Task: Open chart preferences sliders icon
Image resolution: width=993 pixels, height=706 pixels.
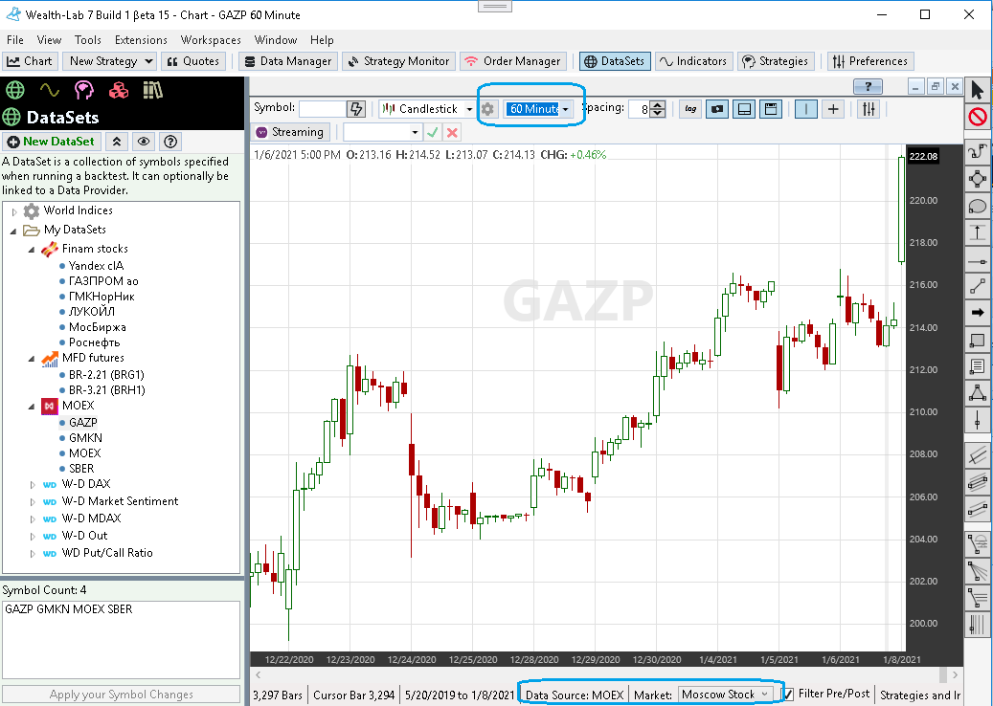Action: [869, 109]
